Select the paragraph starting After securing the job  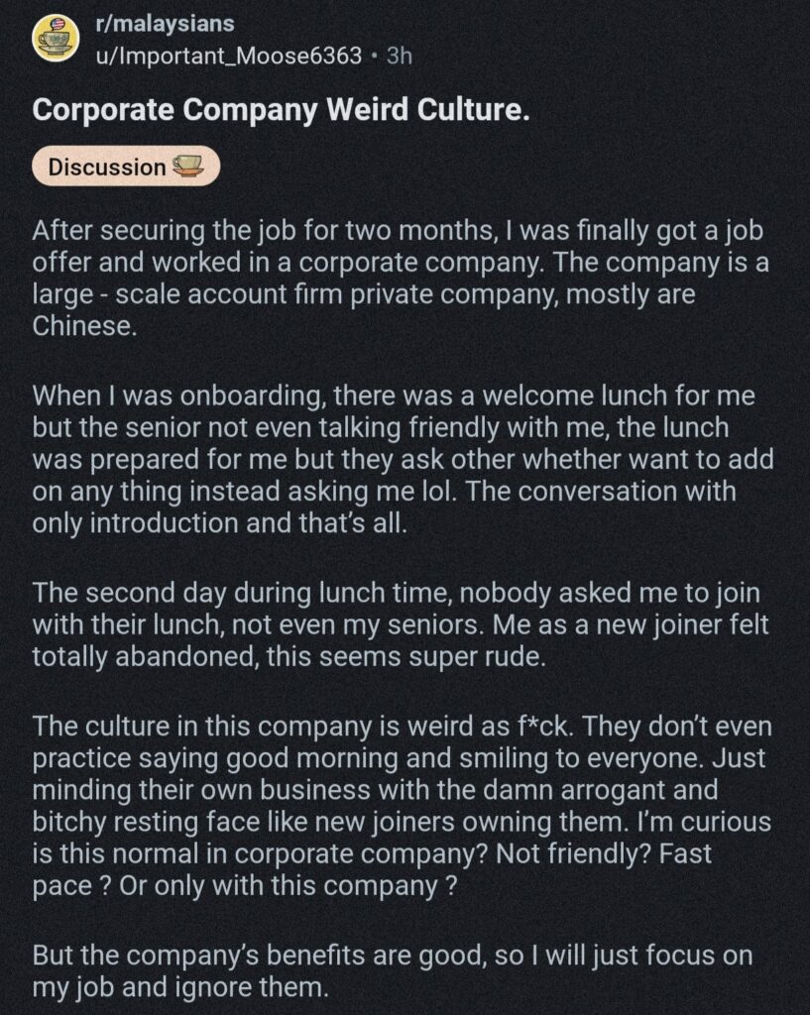pos(401,279)
